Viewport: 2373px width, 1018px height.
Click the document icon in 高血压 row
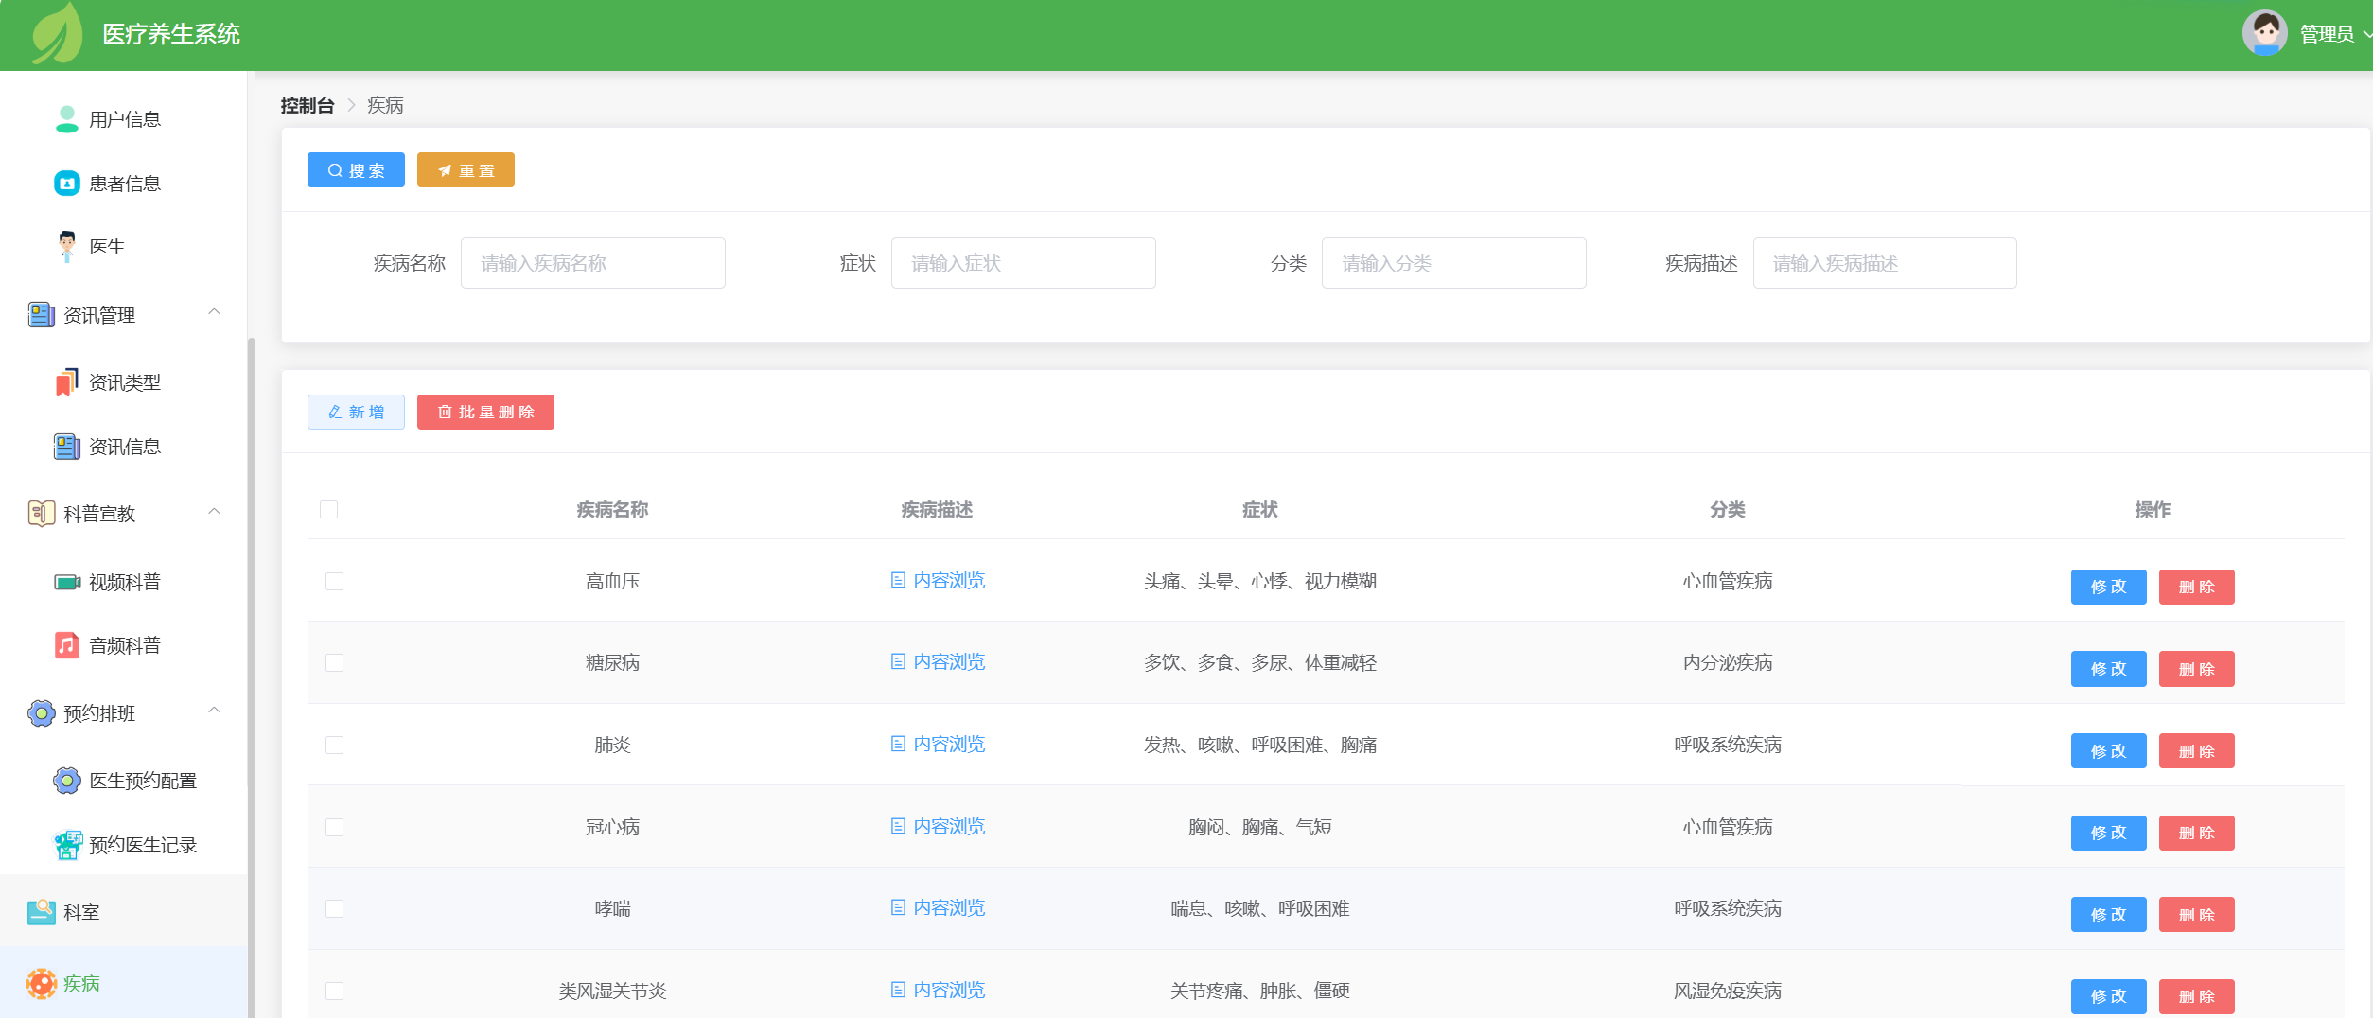click(898, 580)
